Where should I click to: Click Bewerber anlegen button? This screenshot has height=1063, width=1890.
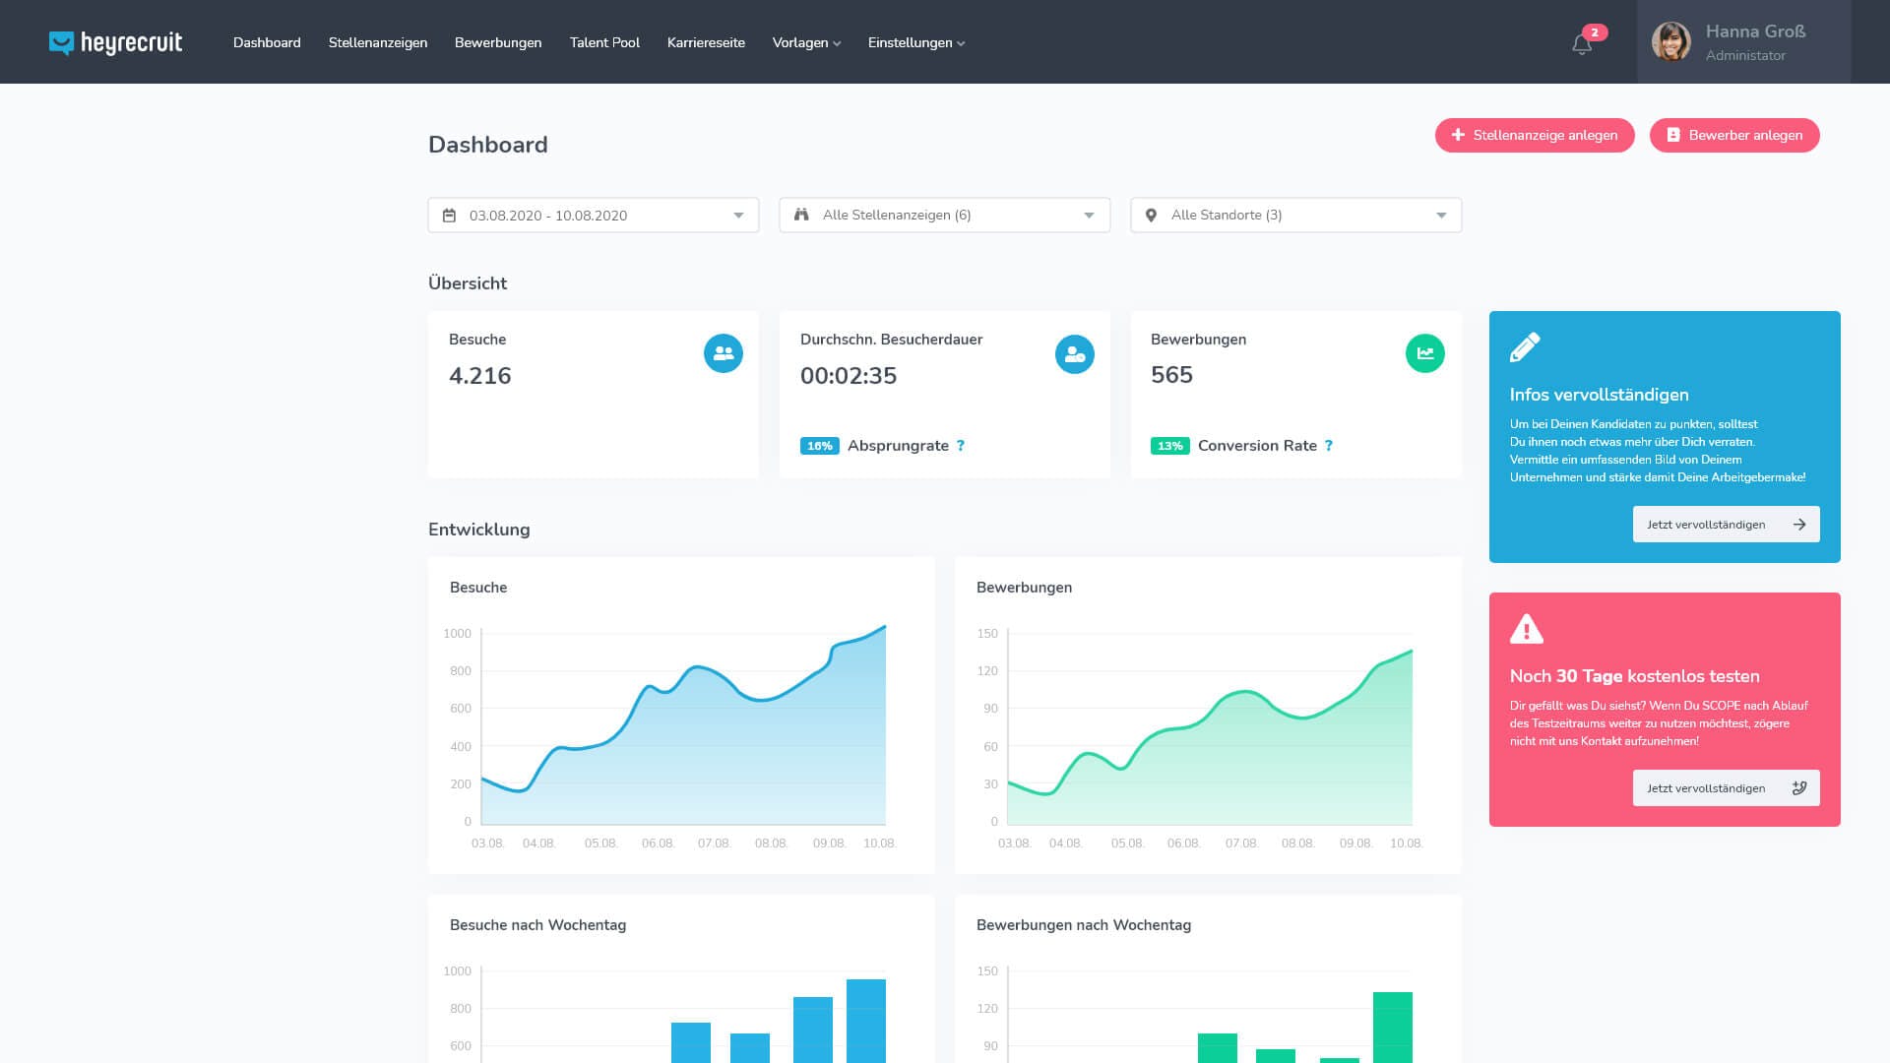pos(1733,135)
